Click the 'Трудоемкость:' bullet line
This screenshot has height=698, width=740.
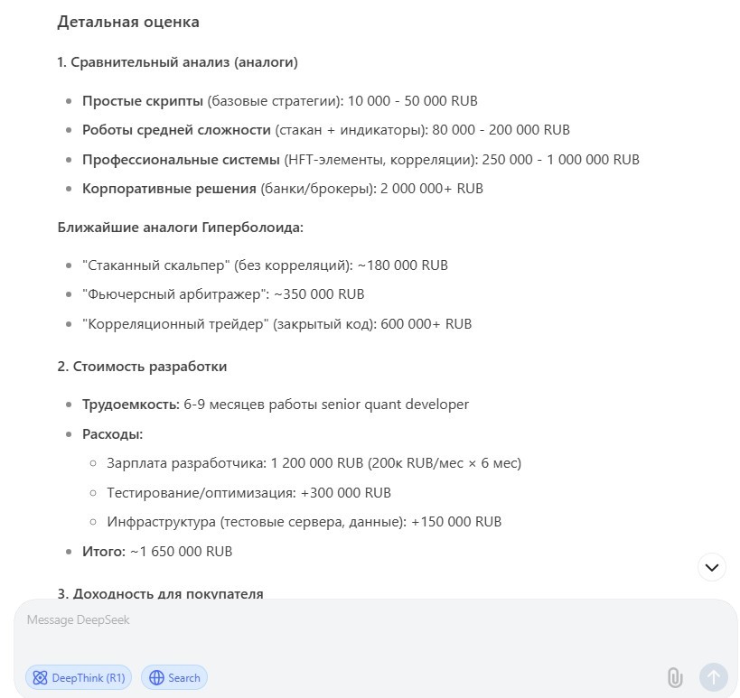(276, 405)
